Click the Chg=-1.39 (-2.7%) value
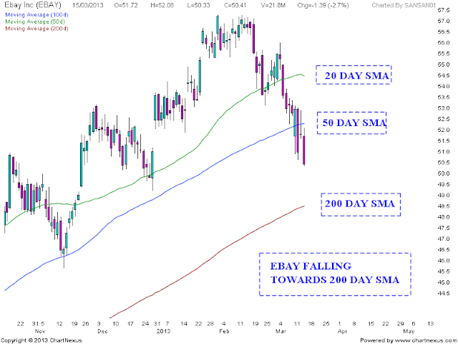Screen dimensions: 458x344 323,5
